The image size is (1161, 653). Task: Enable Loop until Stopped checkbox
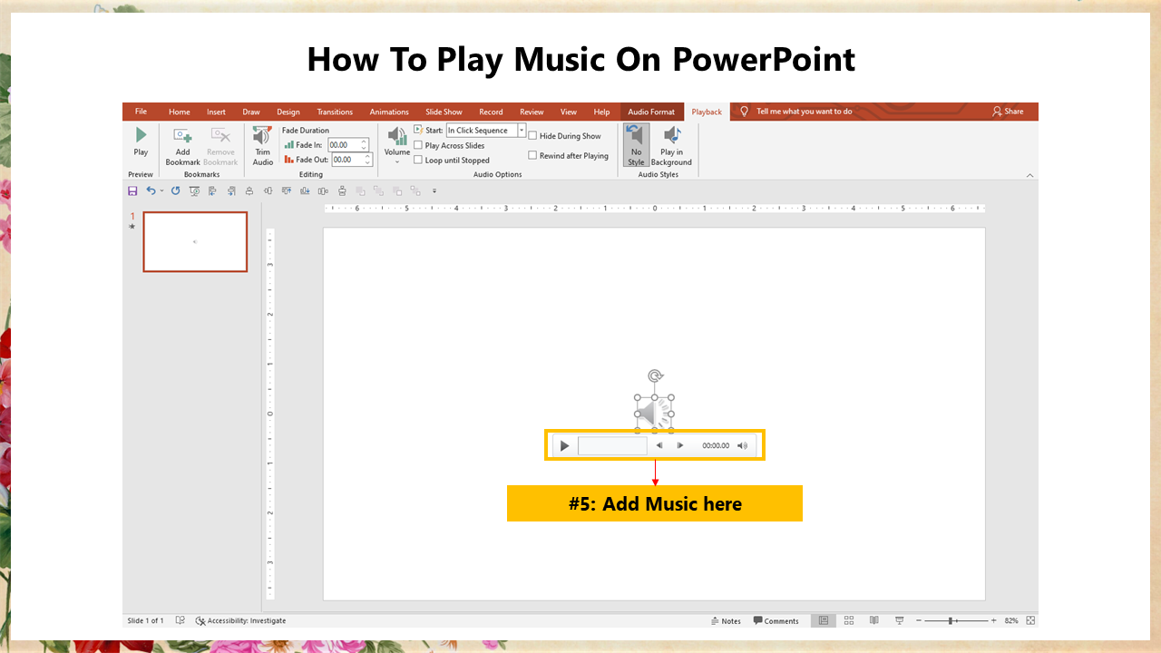pyautogui.click(x=418, y=160)
